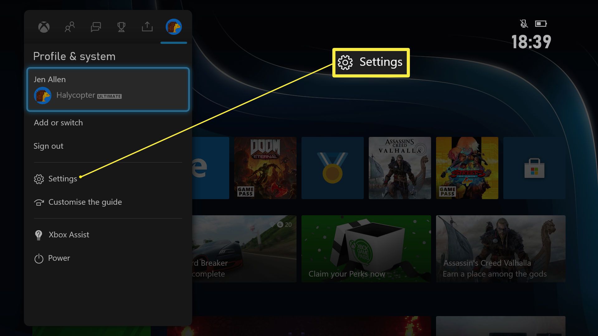Click the 18:39 clock display
The image size is (598, 336).
(x=531, y=42)
